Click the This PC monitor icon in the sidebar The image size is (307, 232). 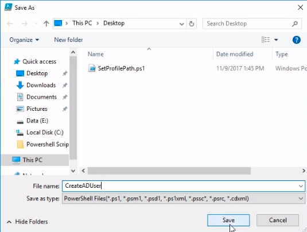point(16,160)
